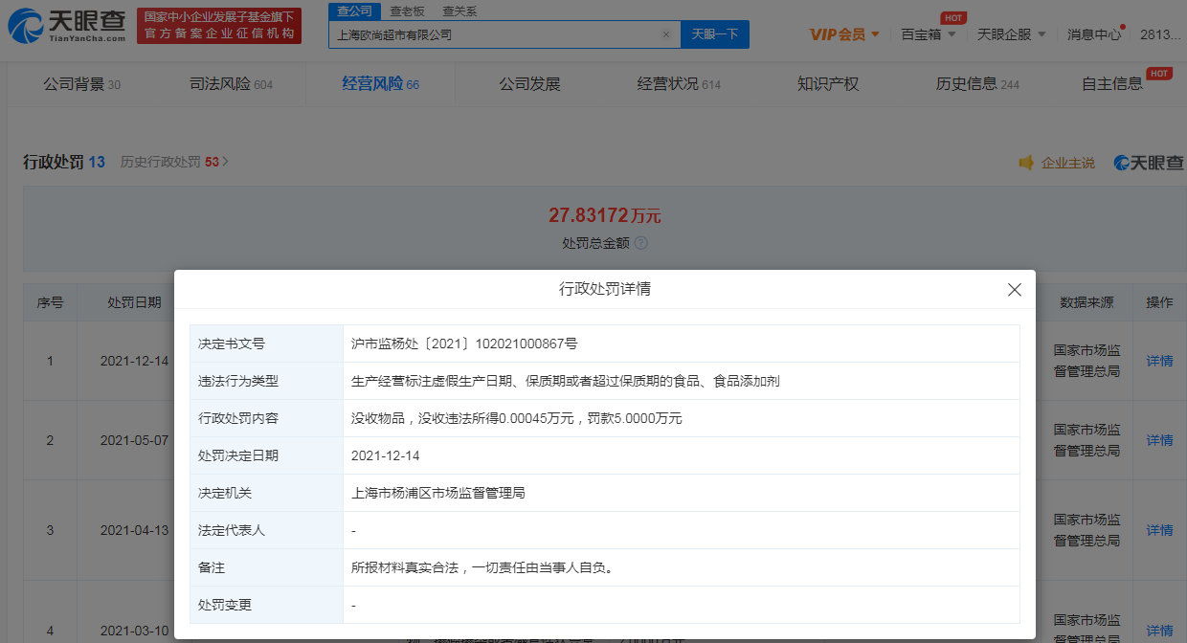This screenshot has width=1187, height=643.
Task: Expand the 百宝箱 menu
Action: (x=928, y=34)
